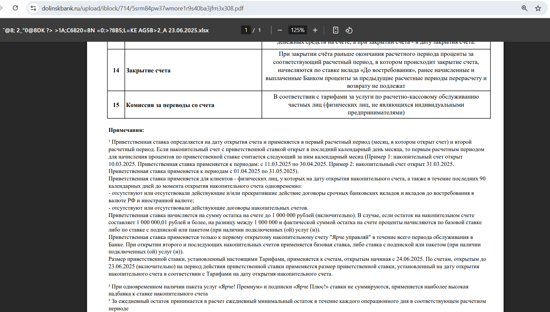Click the PDF page number field

click(x=246, y=30)
